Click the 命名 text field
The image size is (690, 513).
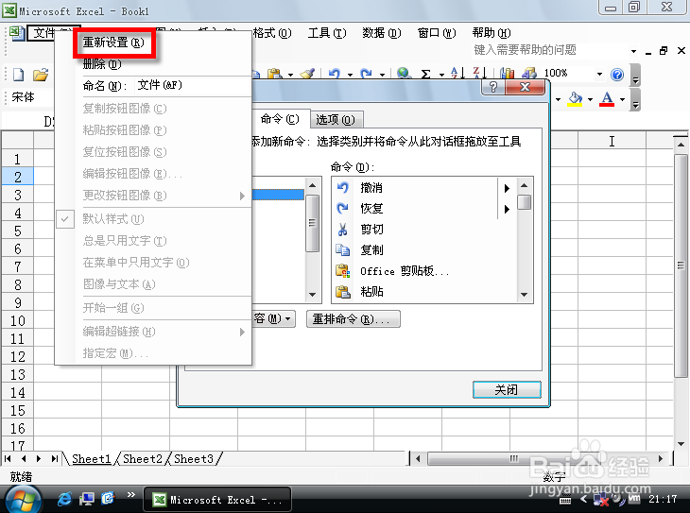pos(191,85)
